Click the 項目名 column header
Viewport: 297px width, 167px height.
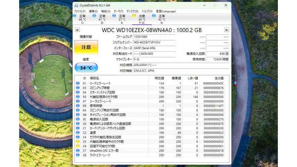(x=94, y=78)
